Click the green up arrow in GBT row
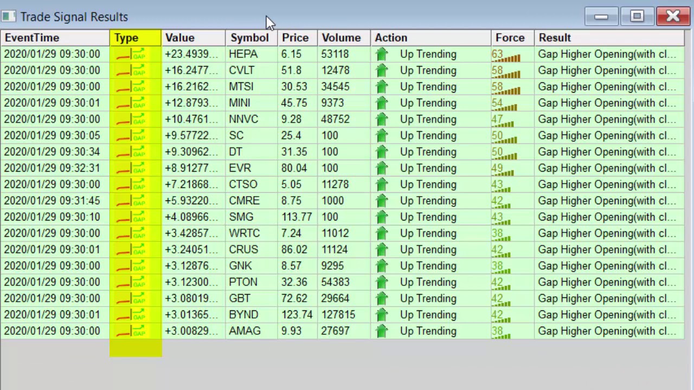Image resolution: width=694 pixels, height=390 pixels. (x=382, y=298)
